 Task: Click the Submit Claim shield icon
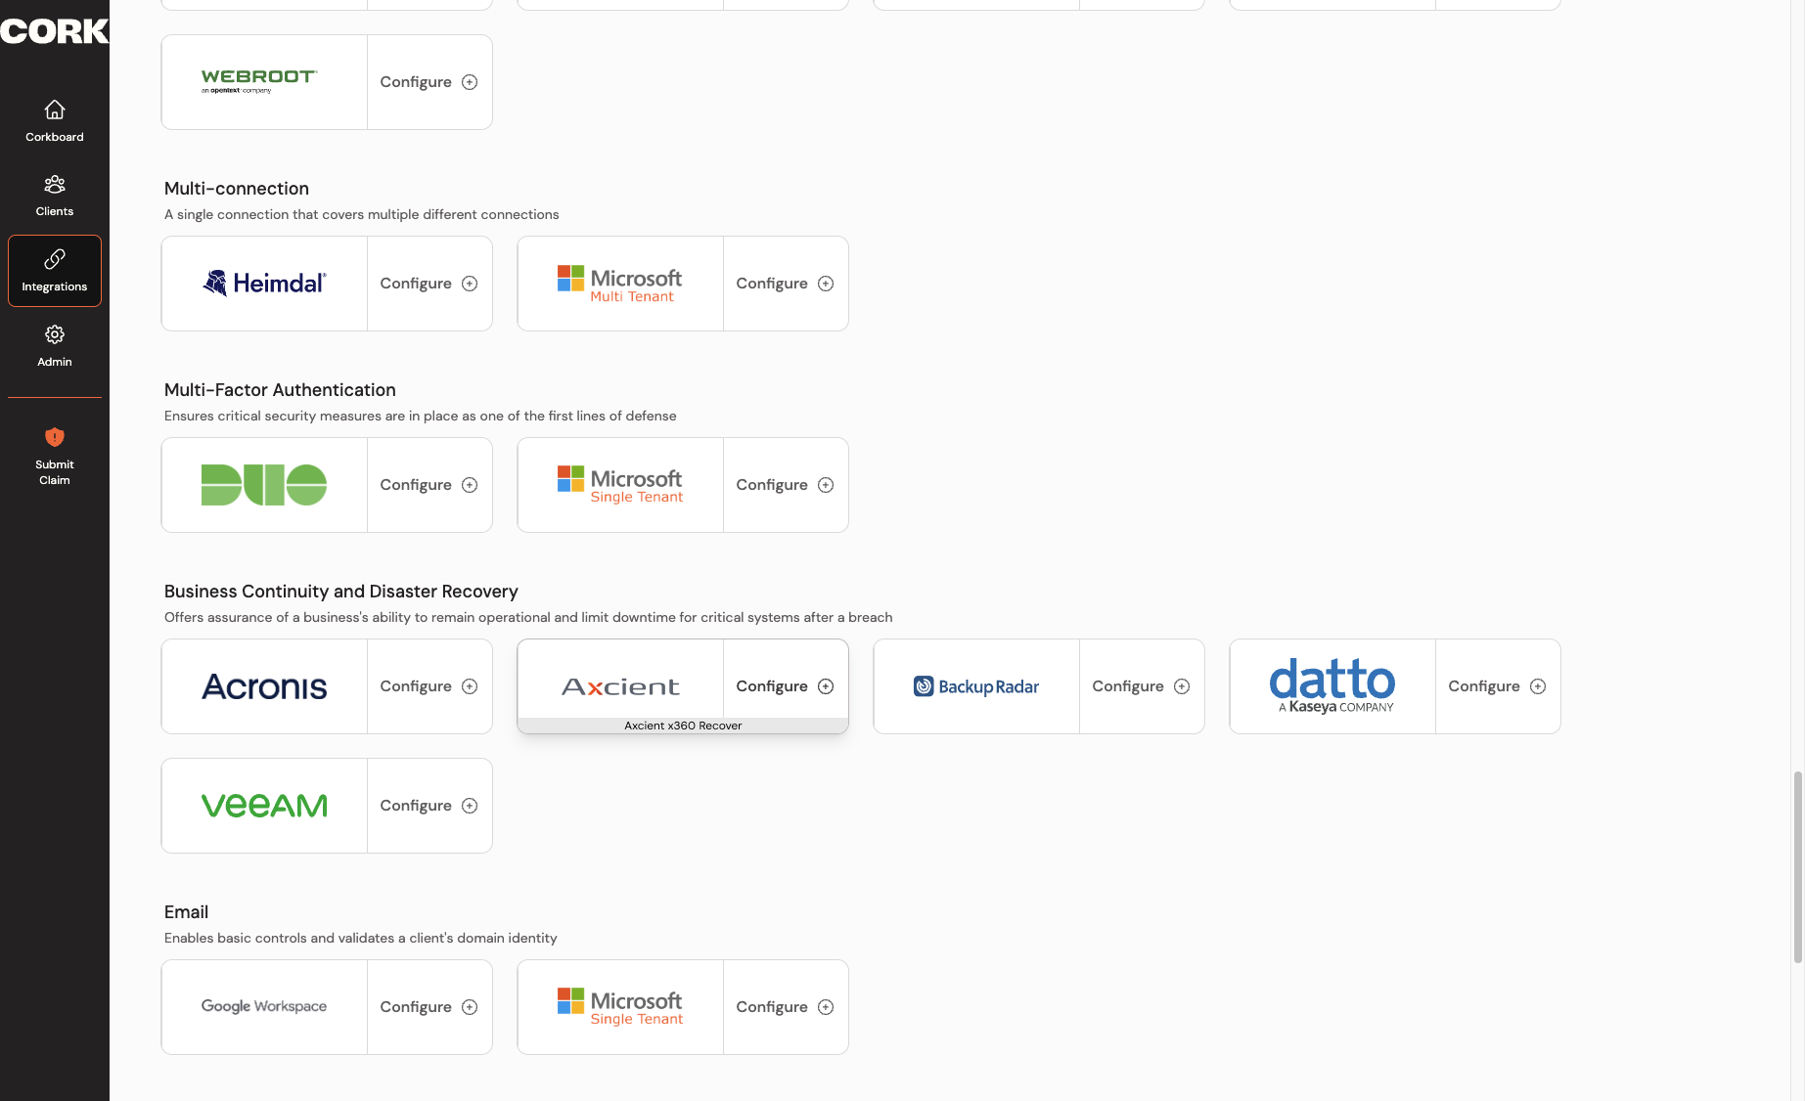point(55,437)
